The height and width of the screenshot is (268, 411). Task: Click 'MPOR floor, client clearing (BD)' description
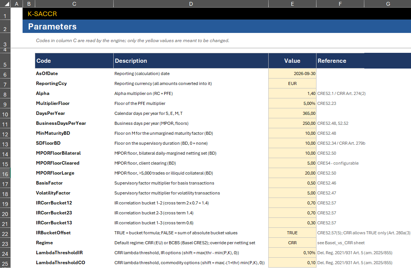point(145,163)
